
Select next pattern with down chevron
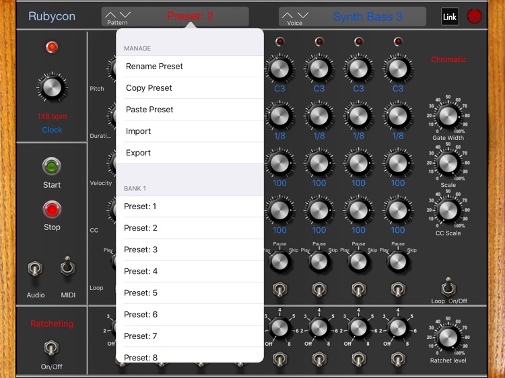point(125,15)
